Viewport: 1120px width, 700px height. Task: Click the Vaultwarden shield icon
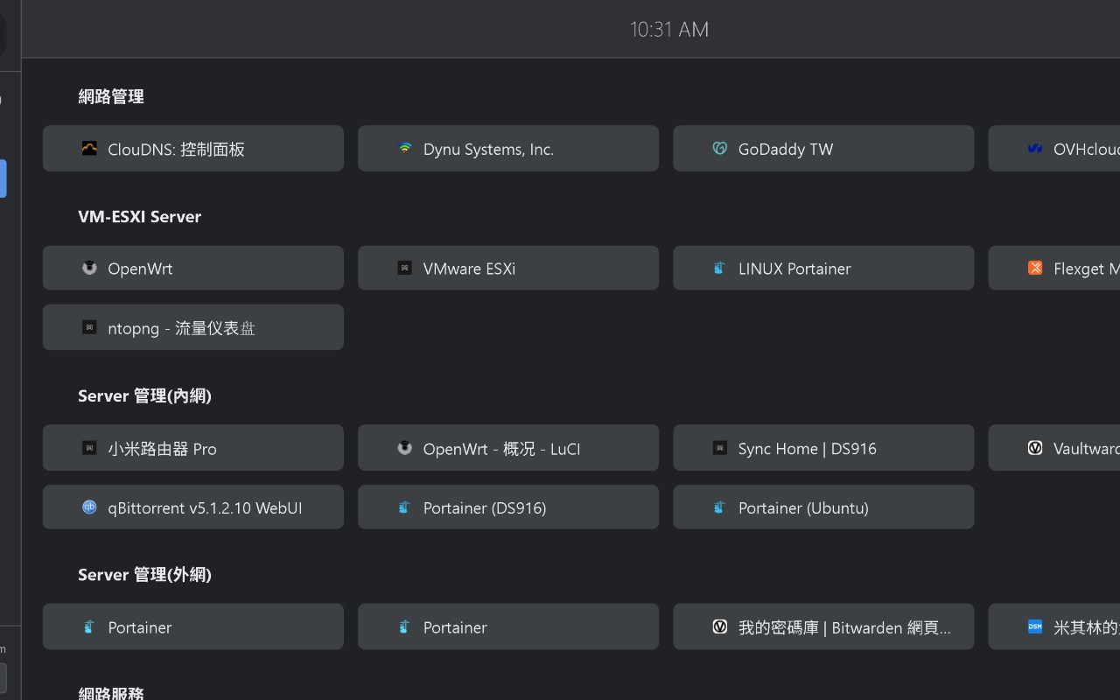[x=1035, y=448]
